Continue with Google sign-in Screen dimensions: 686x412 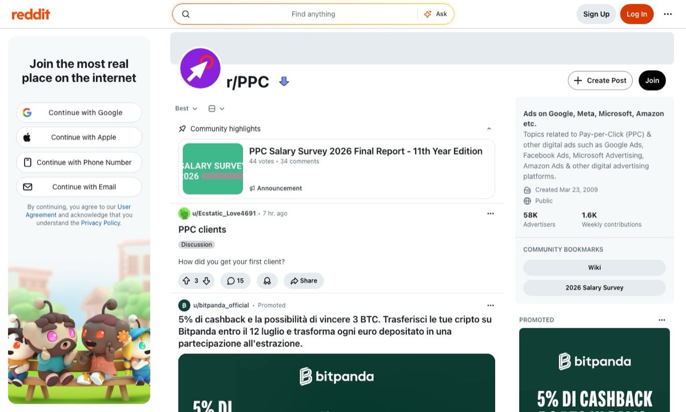click(79, 113)
